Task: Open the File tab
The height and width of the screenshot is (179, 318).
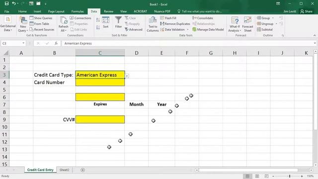Action: [6, 11]
